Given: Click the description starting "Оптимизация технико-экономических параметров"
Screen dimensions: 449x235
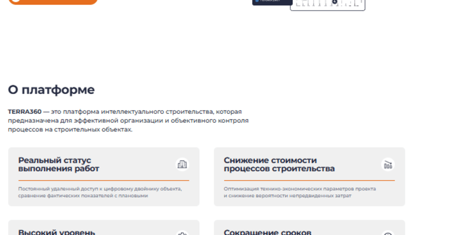Looking at the screenshot, I should (x=300, y=192).
